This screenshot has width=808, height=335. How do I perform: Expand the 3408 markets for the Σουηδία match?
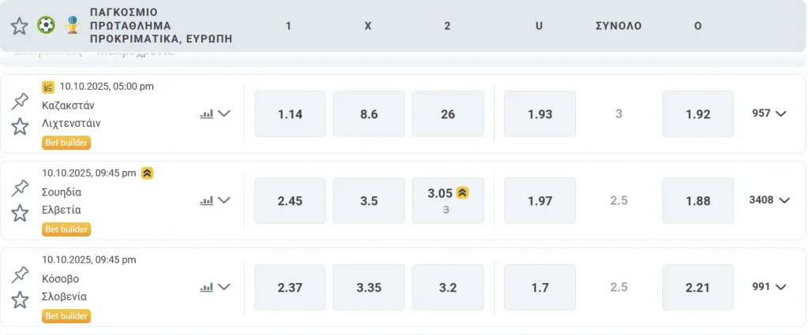[769, 200]
